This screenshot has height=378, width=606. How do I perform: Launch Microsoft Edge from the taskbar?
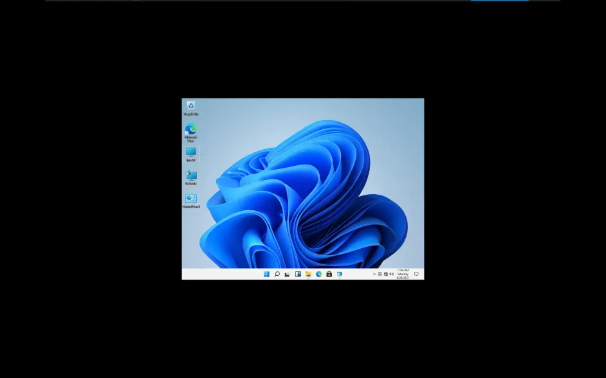[x=319, y=274]
